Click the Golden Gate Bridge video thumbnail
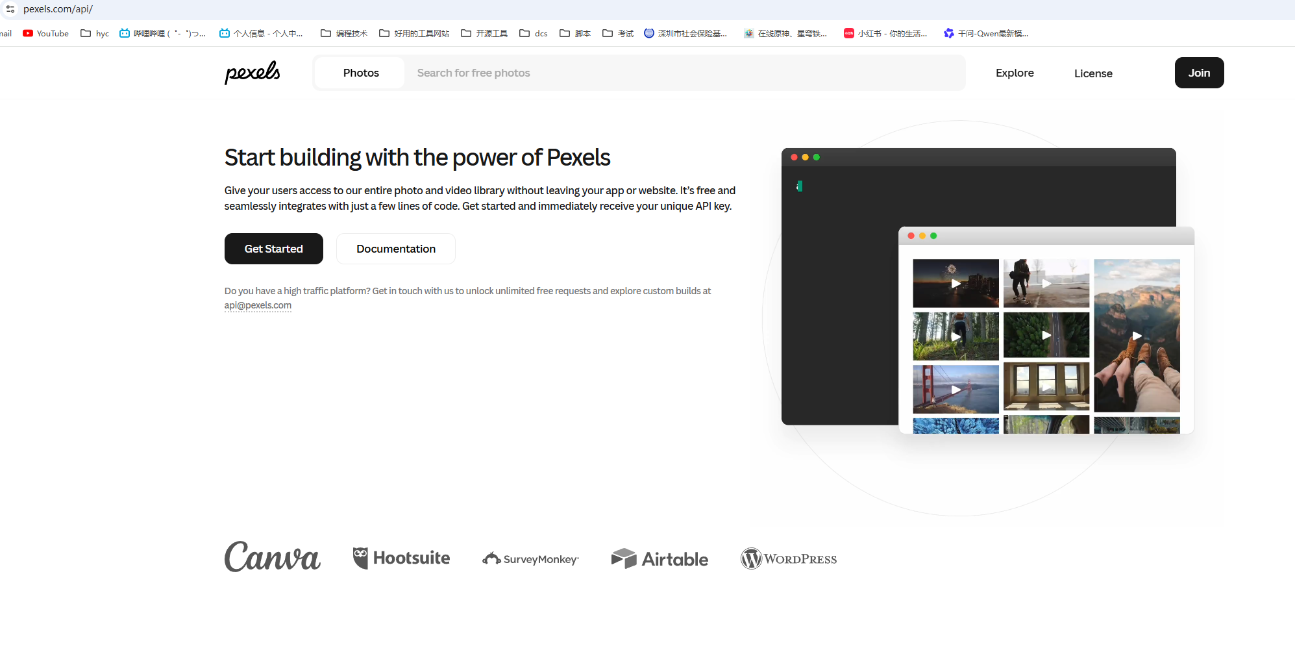The image size is (1295, 652). tap(956, 389)
